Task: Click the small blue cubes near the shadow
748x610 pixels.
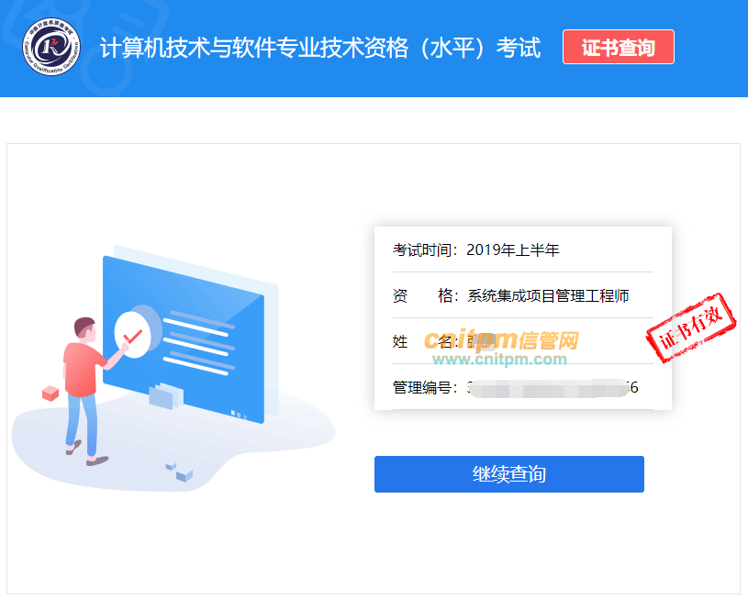Action: [x=180, y=471]
